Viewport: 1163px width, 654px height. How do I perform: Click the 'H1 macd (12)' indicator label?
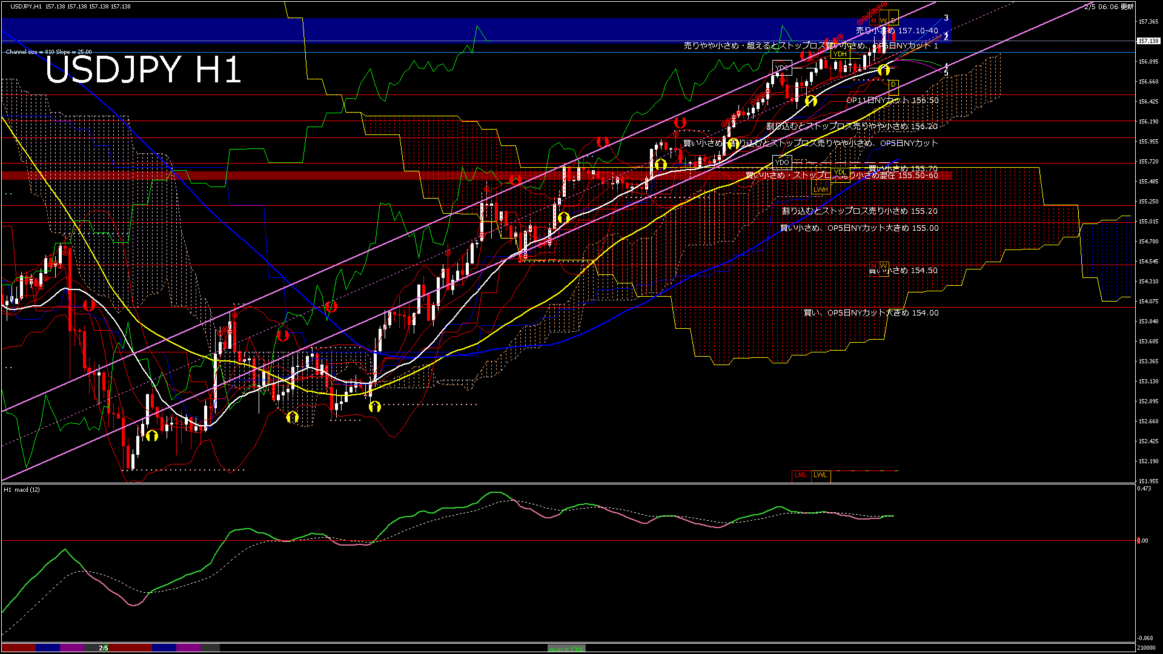pyautogui.click(x=22, y=489)
